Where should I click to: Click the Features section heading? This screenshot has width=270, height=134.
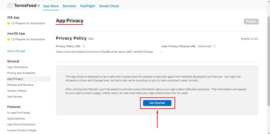[14, 107]
